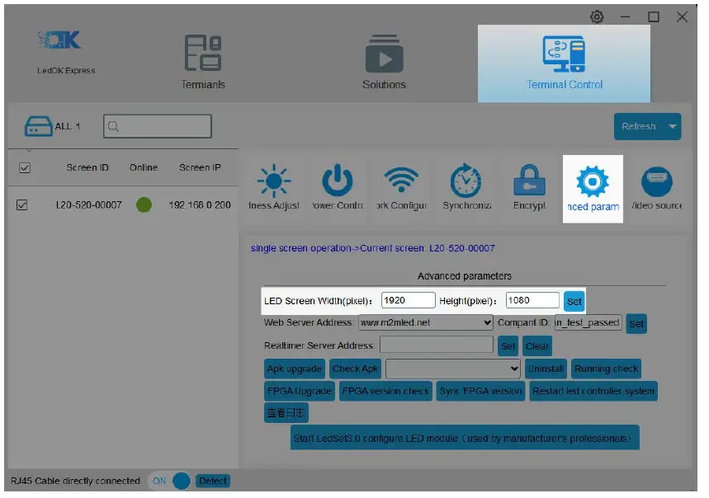Open the settings gear in title bar
The image size is (709, 498).
tap(597, 17)
